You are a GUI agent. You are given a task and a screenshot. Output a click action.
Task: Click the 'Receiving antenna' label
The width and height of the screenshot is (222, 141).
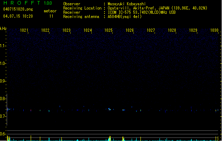click(81, 17)
